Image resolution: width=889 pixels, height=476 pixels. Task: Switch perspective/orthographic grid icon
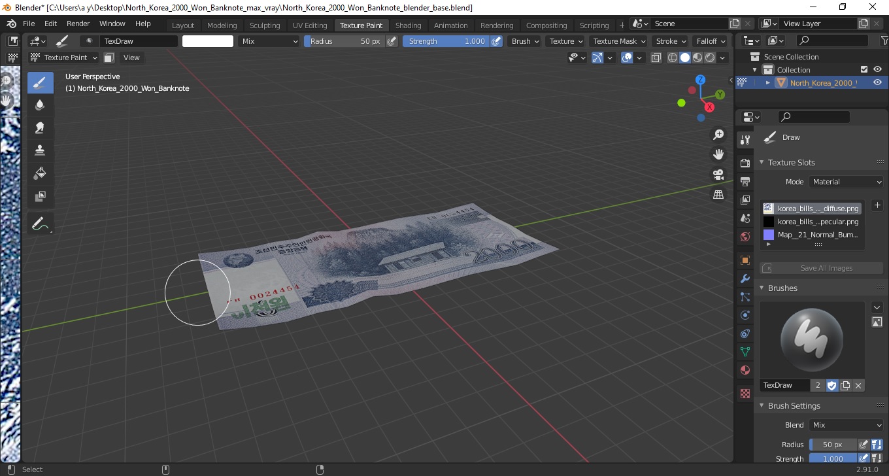[x=718, y=195]
